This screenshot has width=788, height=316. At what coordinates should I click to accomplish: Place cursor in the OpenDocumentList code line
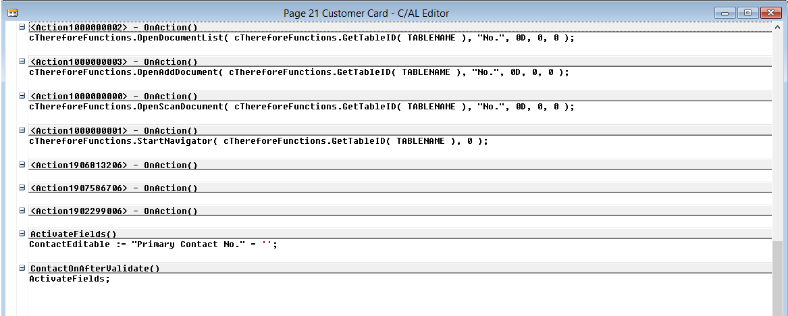click(x=301, y=38)
